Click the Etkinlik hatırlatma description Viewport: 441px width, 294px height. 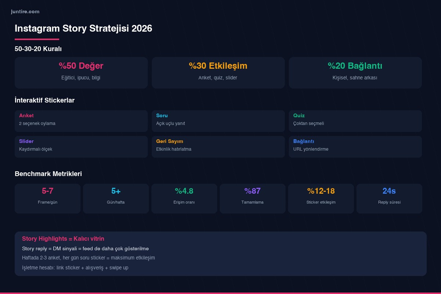click(x=174, y=149)
